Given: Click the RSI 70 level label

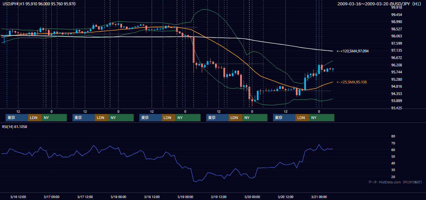Looking at the screenshot, I should (393, 143).
